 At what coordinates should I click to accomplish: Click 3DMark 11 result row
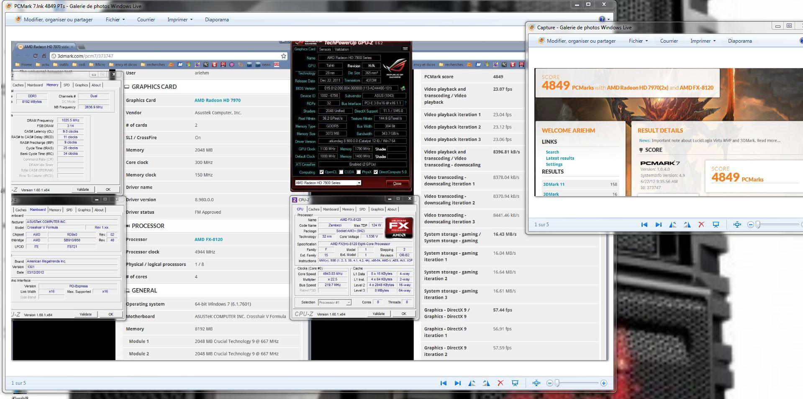[580, 184]
